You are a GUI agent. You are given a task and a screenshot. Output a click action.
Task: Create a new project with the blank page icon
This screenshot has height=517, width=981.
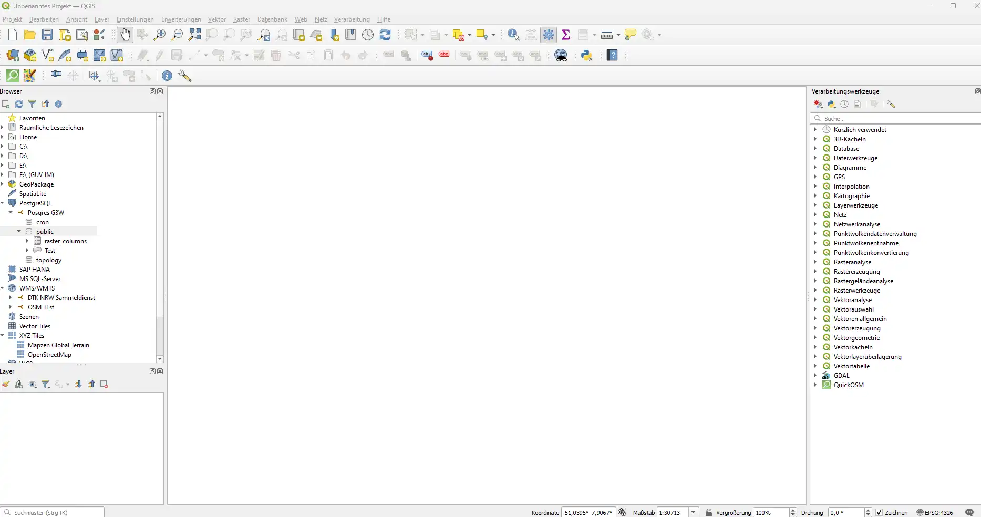[x=13, y=35]
